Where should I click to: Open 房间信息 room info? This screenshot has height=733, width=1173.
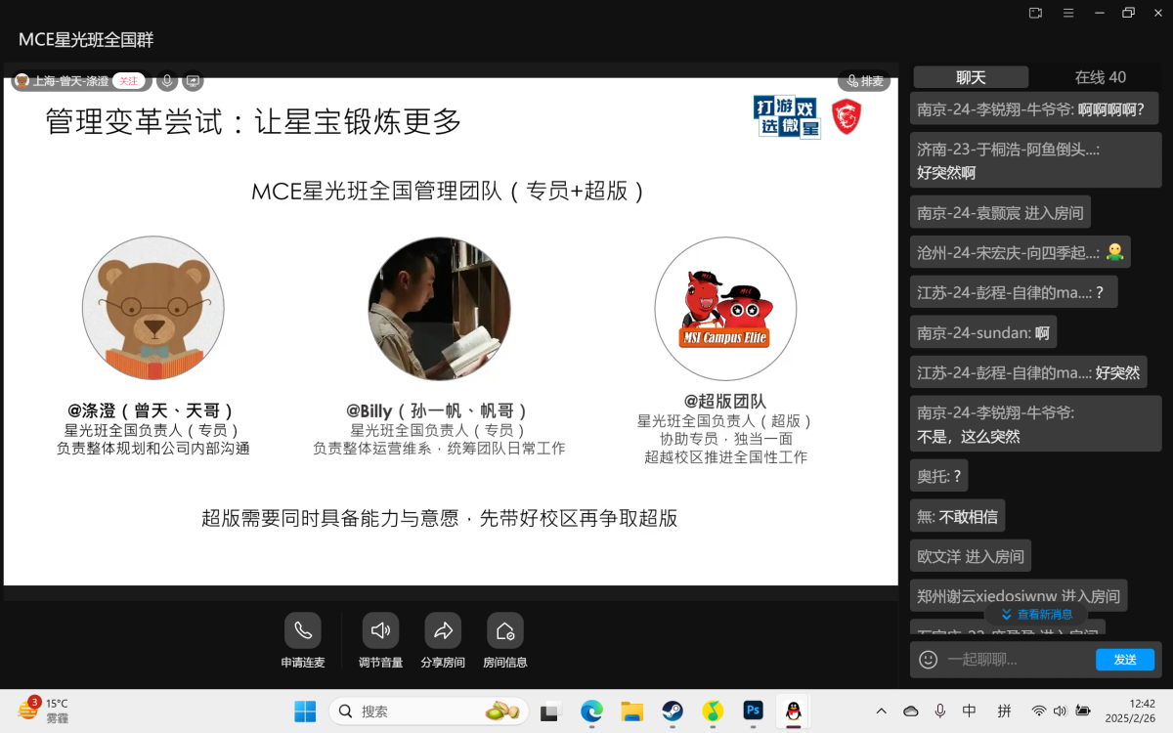[x=504, y=630]
